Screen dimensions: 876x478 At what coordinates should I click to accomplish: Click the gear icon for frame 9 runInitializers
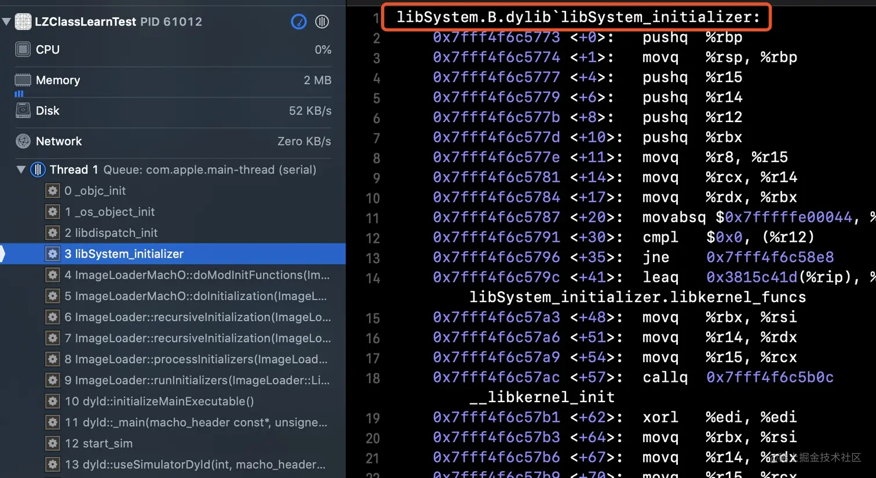53,380
